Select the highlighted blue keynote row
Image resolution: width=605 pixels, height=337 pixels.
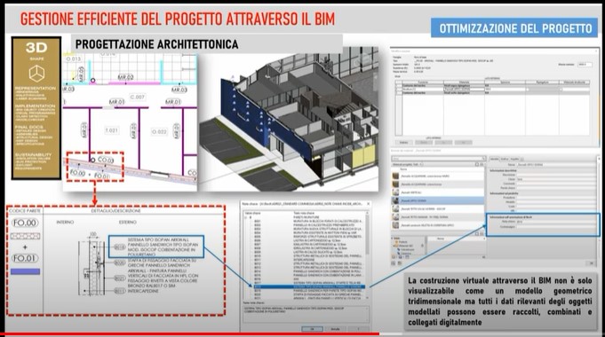click(x=308, y=287)
